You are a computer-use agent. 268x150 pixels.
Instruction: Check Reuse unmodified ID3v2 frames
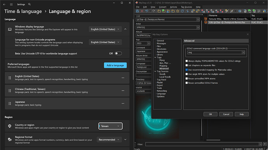[x=187, y=83]
